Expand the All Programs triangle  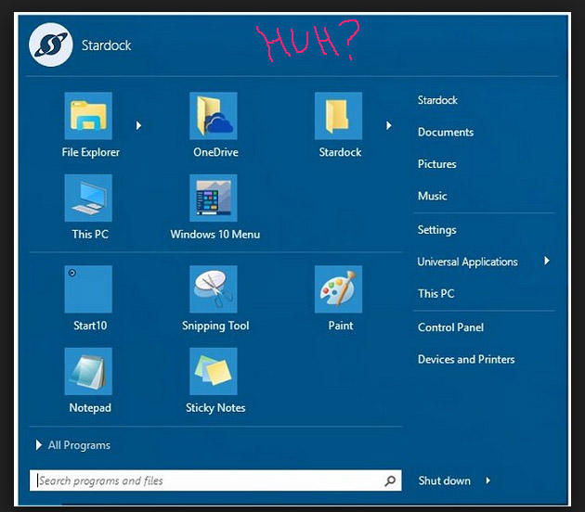tap(38, 445)
